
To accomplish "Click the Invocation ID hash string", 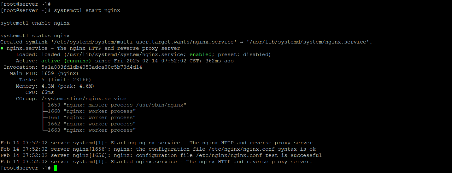I will (92, 67).
